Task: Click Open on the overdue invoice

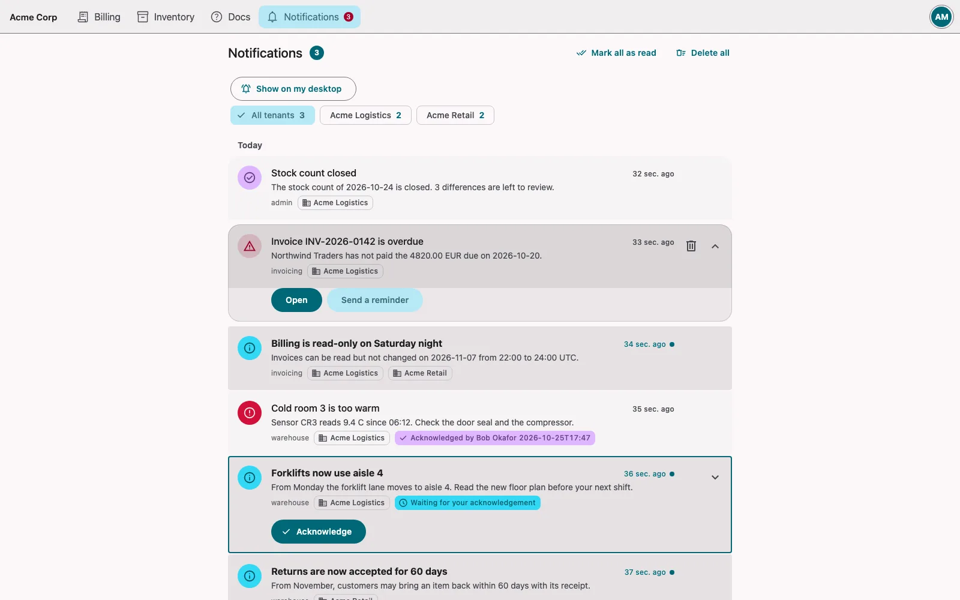Action: [296, 300]
